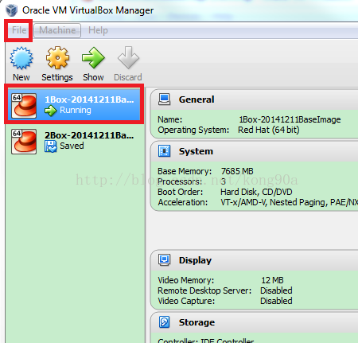Click the 7685 MB base memory value
The image size is (358, 343).
coord(237,171)
